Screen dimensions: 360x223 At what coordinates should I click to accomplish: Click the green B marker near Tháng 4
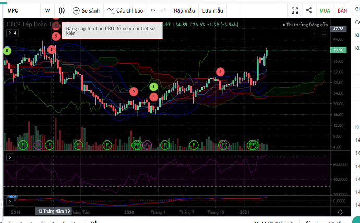click(153, 87)
